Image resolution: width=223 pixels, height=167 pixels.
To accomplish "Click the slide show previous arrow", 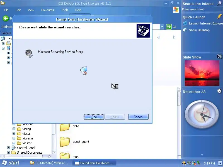I will click(x=158, y=37).
